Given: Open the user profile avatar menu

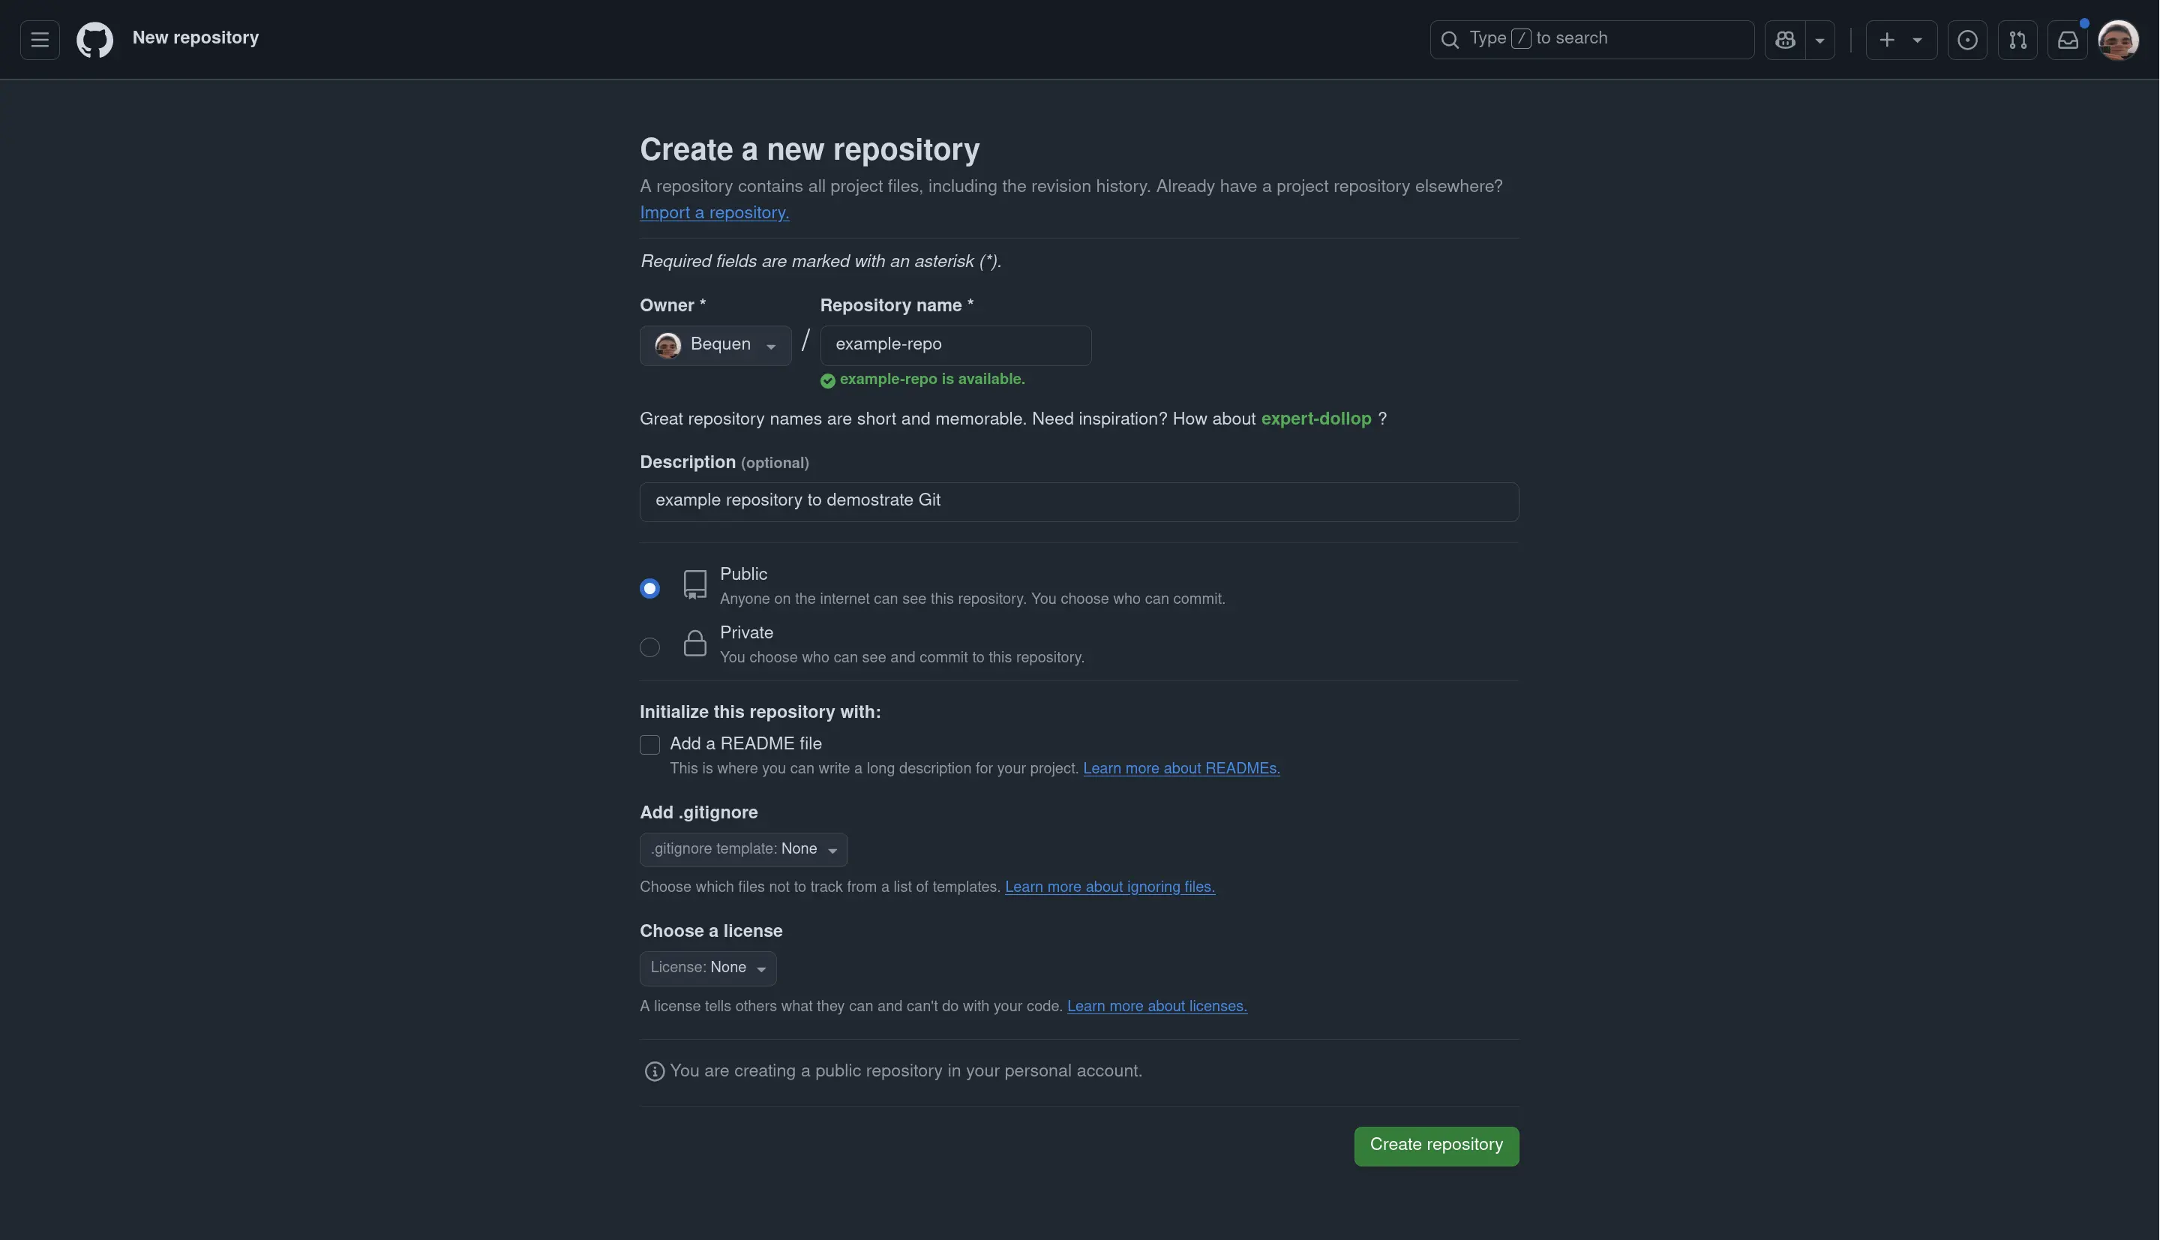Looking at the screenshot, I should 2117,40.
